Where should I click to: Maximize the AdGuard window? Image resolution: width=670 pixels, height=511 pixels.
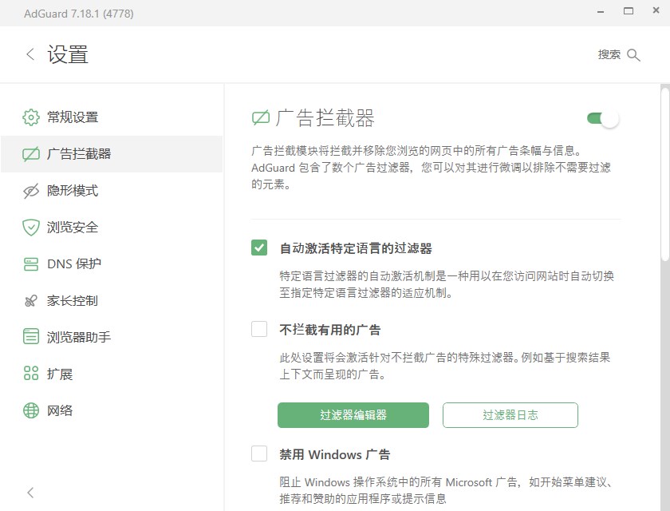coord(629,11)
